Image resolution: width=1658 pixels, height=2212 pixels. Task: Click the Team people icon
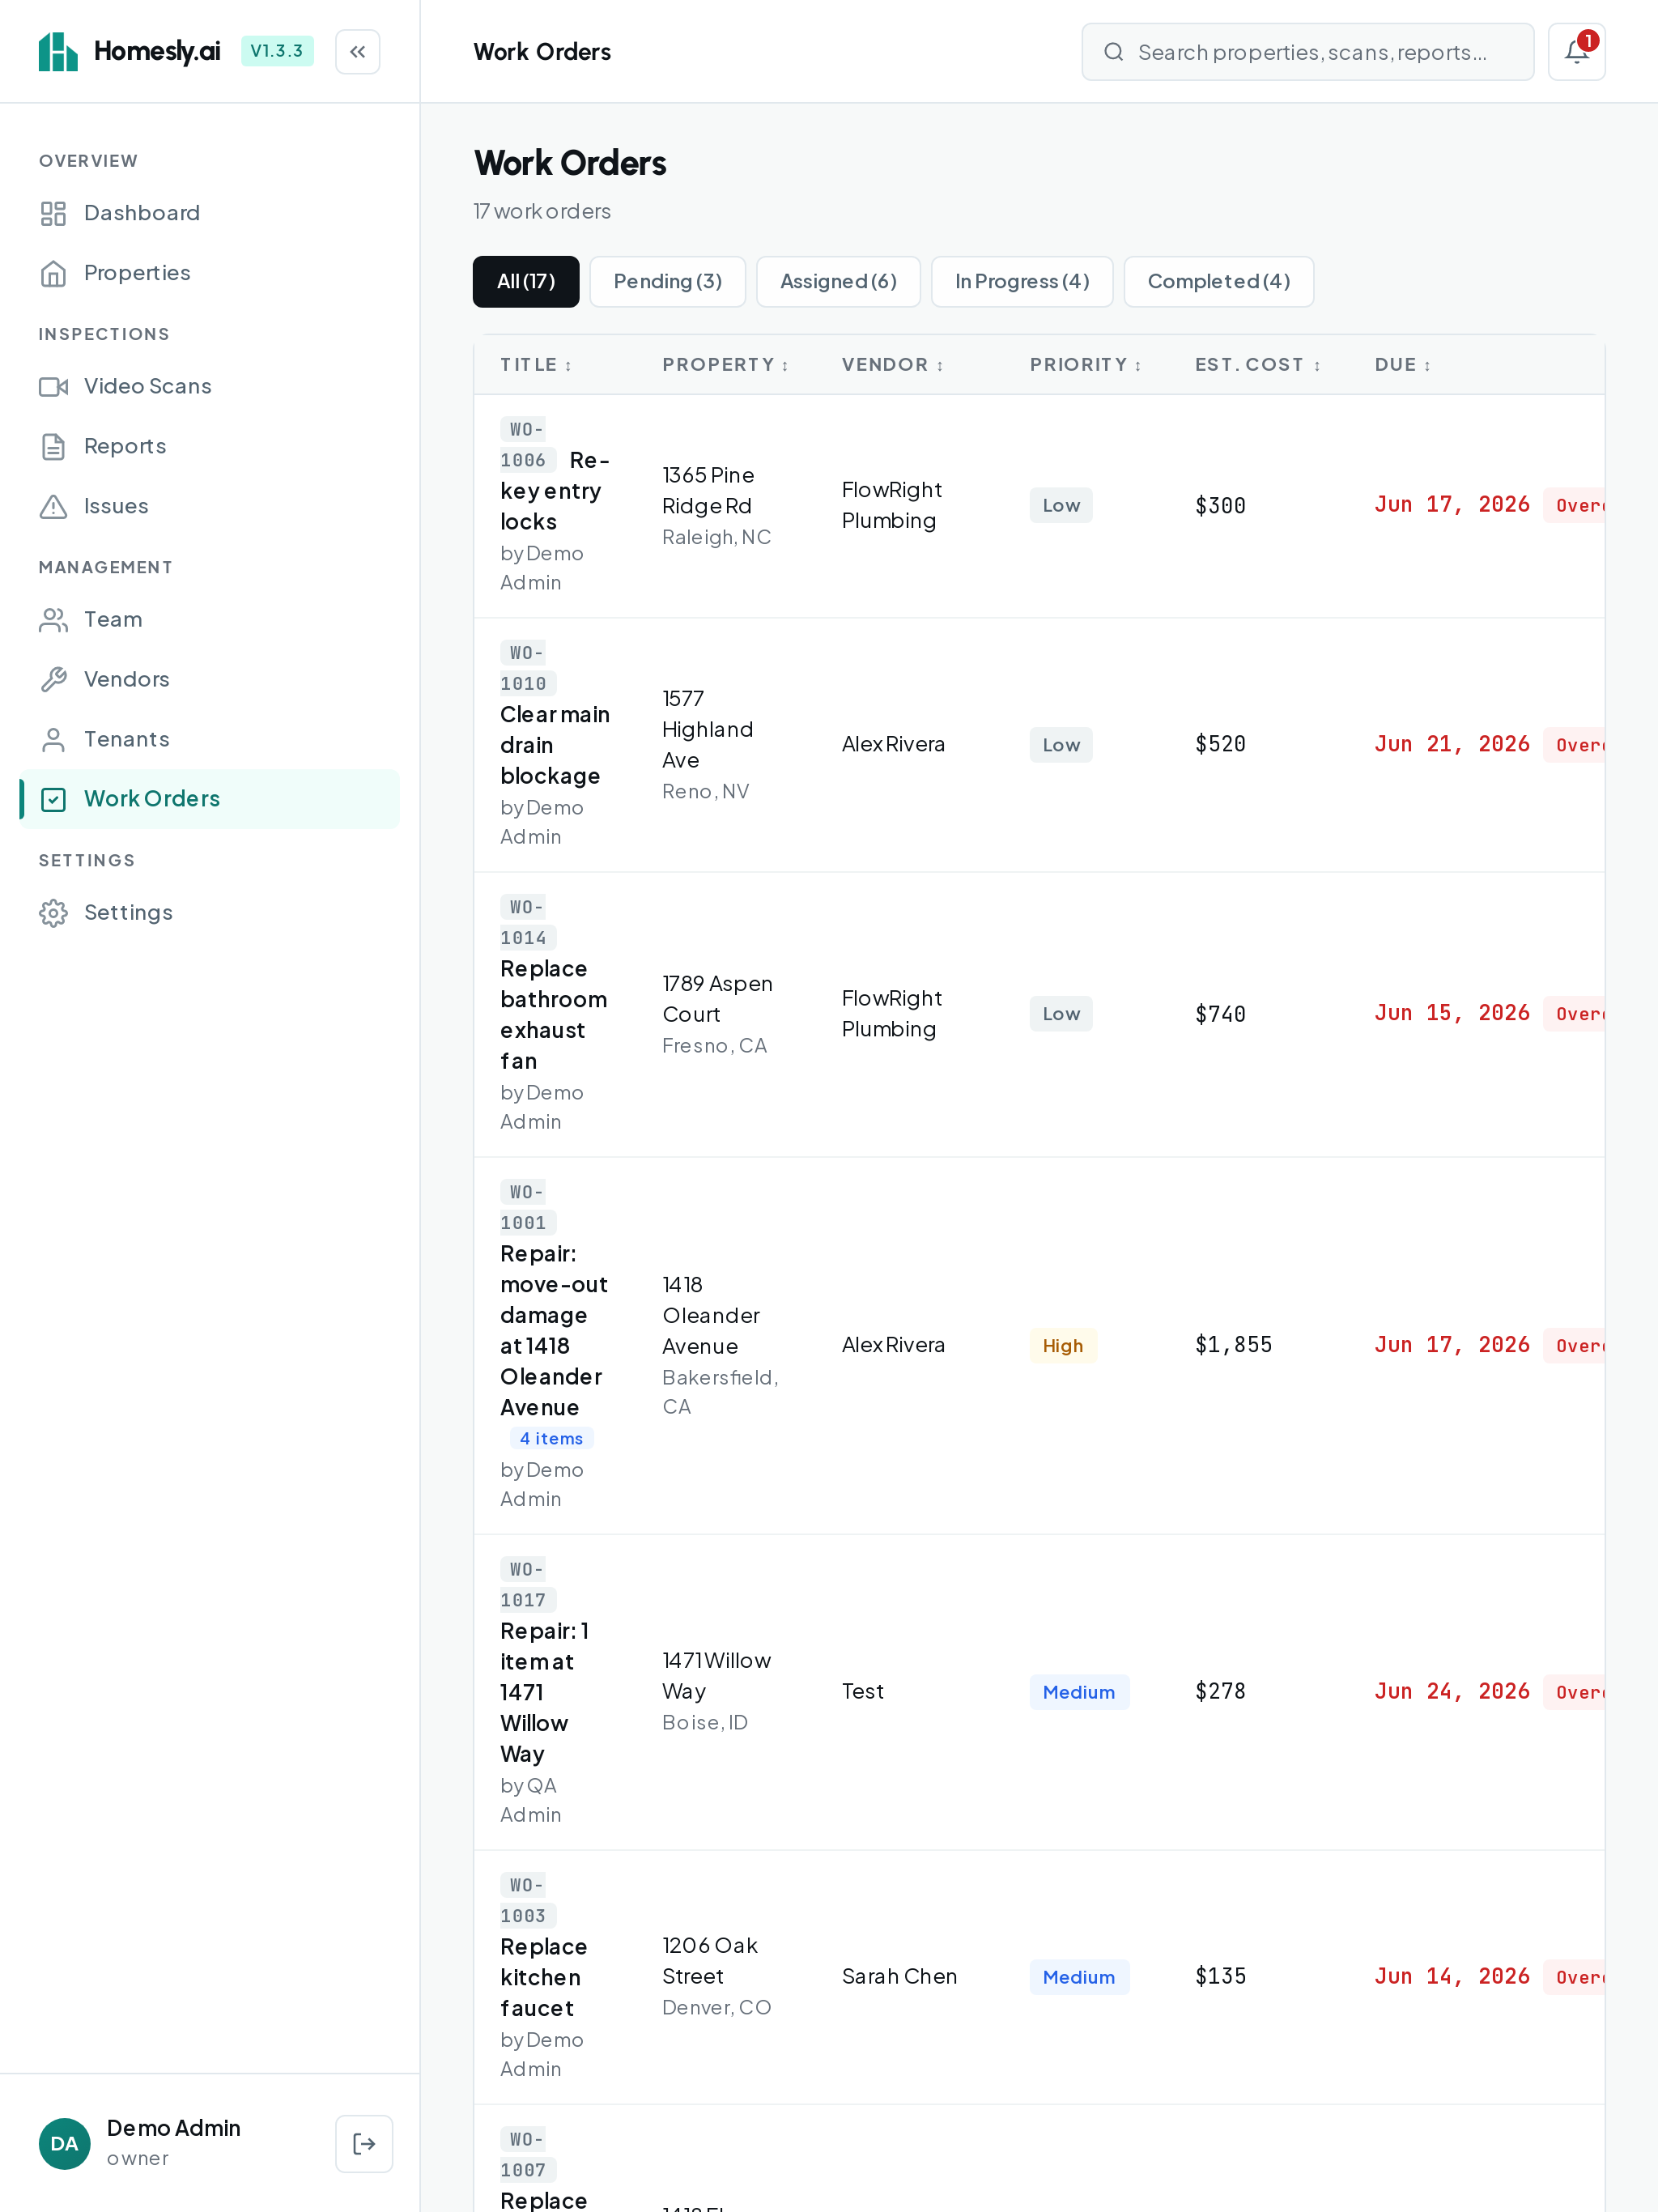click(53, 619)
